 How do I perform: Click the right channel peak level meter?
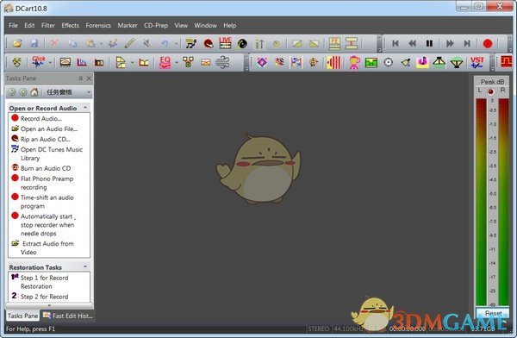(503, 202)
